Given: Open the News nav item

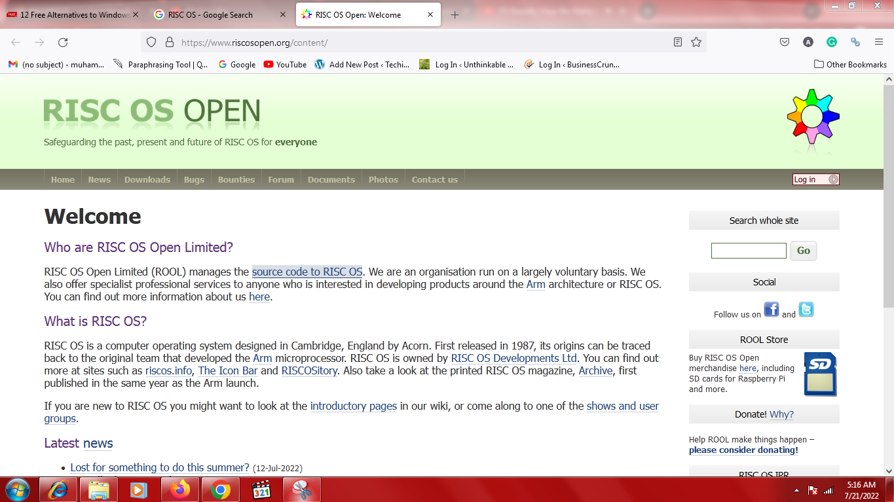Looking at the screenshot, I should coord(100,179).
